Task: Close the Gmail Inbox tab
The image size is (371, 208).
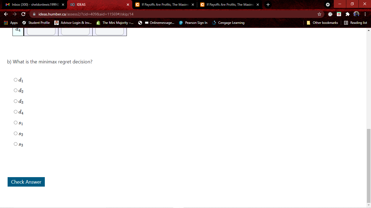Action: 63,5
